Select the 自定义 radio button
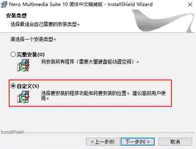The width and height of the screenshot is (196, 149). (x=13, y=86)
